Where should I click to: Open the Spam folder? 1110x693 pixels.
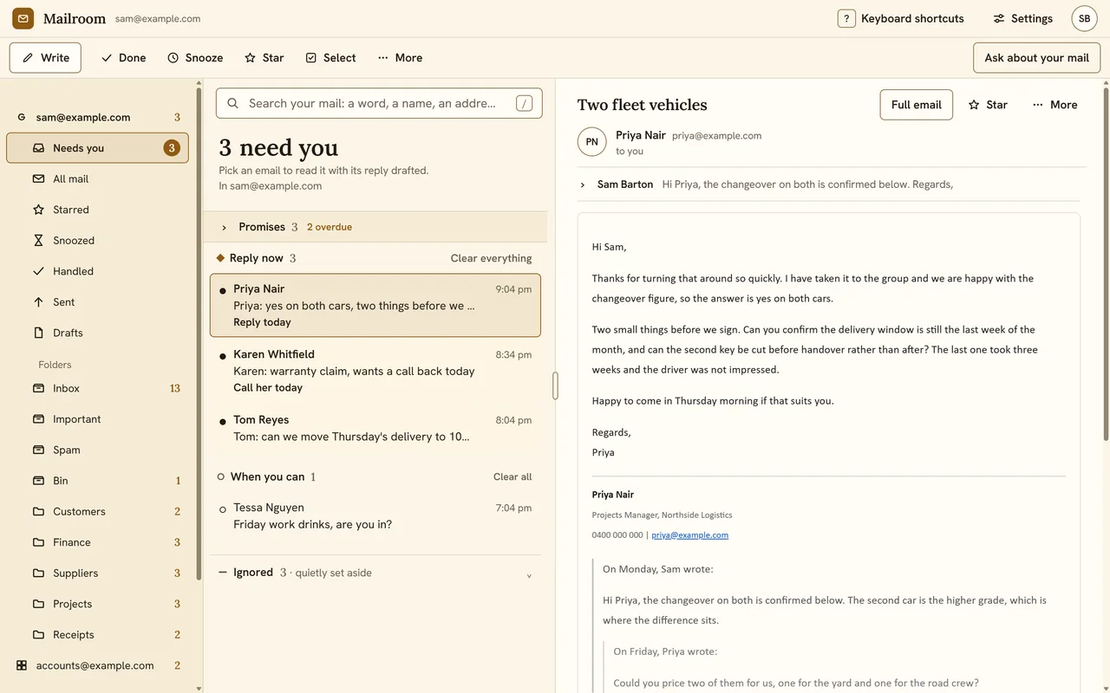click(x=97, y=450)
